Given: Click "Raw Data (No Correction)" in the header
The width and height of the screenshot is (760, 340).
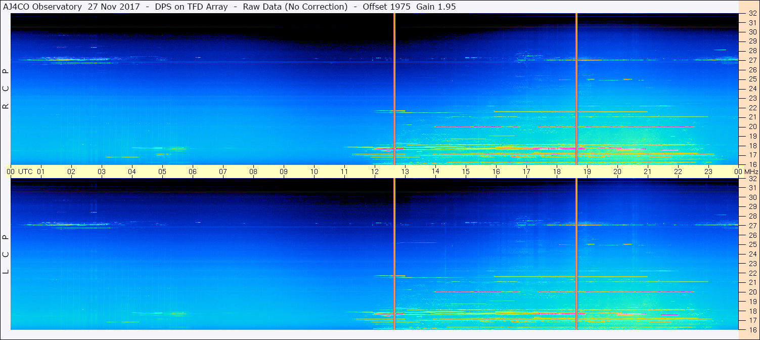Looking at the screenshot, I should tap(295, 7).
